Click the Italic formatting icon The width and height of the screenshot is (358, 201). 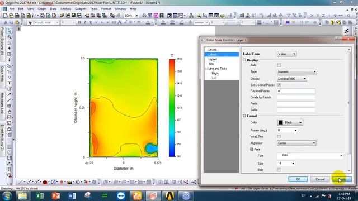[85, 22]
